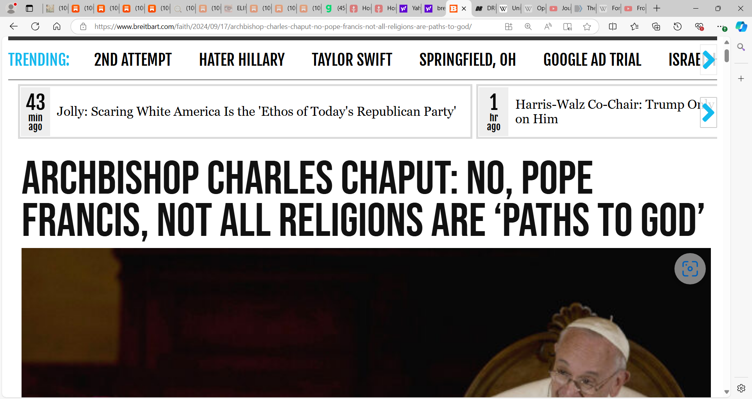The image size is (752, 399).
Task: Open the sidebar search tool
Action: pyautogui.click(x=741, y=47)
